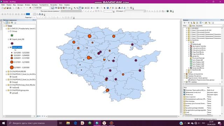Click the Fixed Zoom In icon
The height and width of the screenshot is (126, 224).
tap(86, 8)
